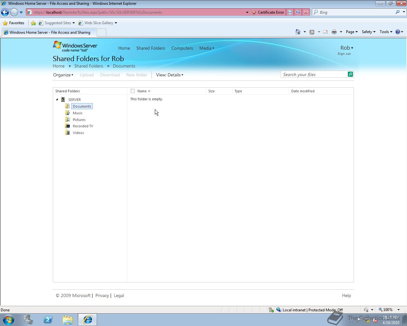Open the View: Details dropdown
The height and width of the screenshot is (326, 407).
169,75
